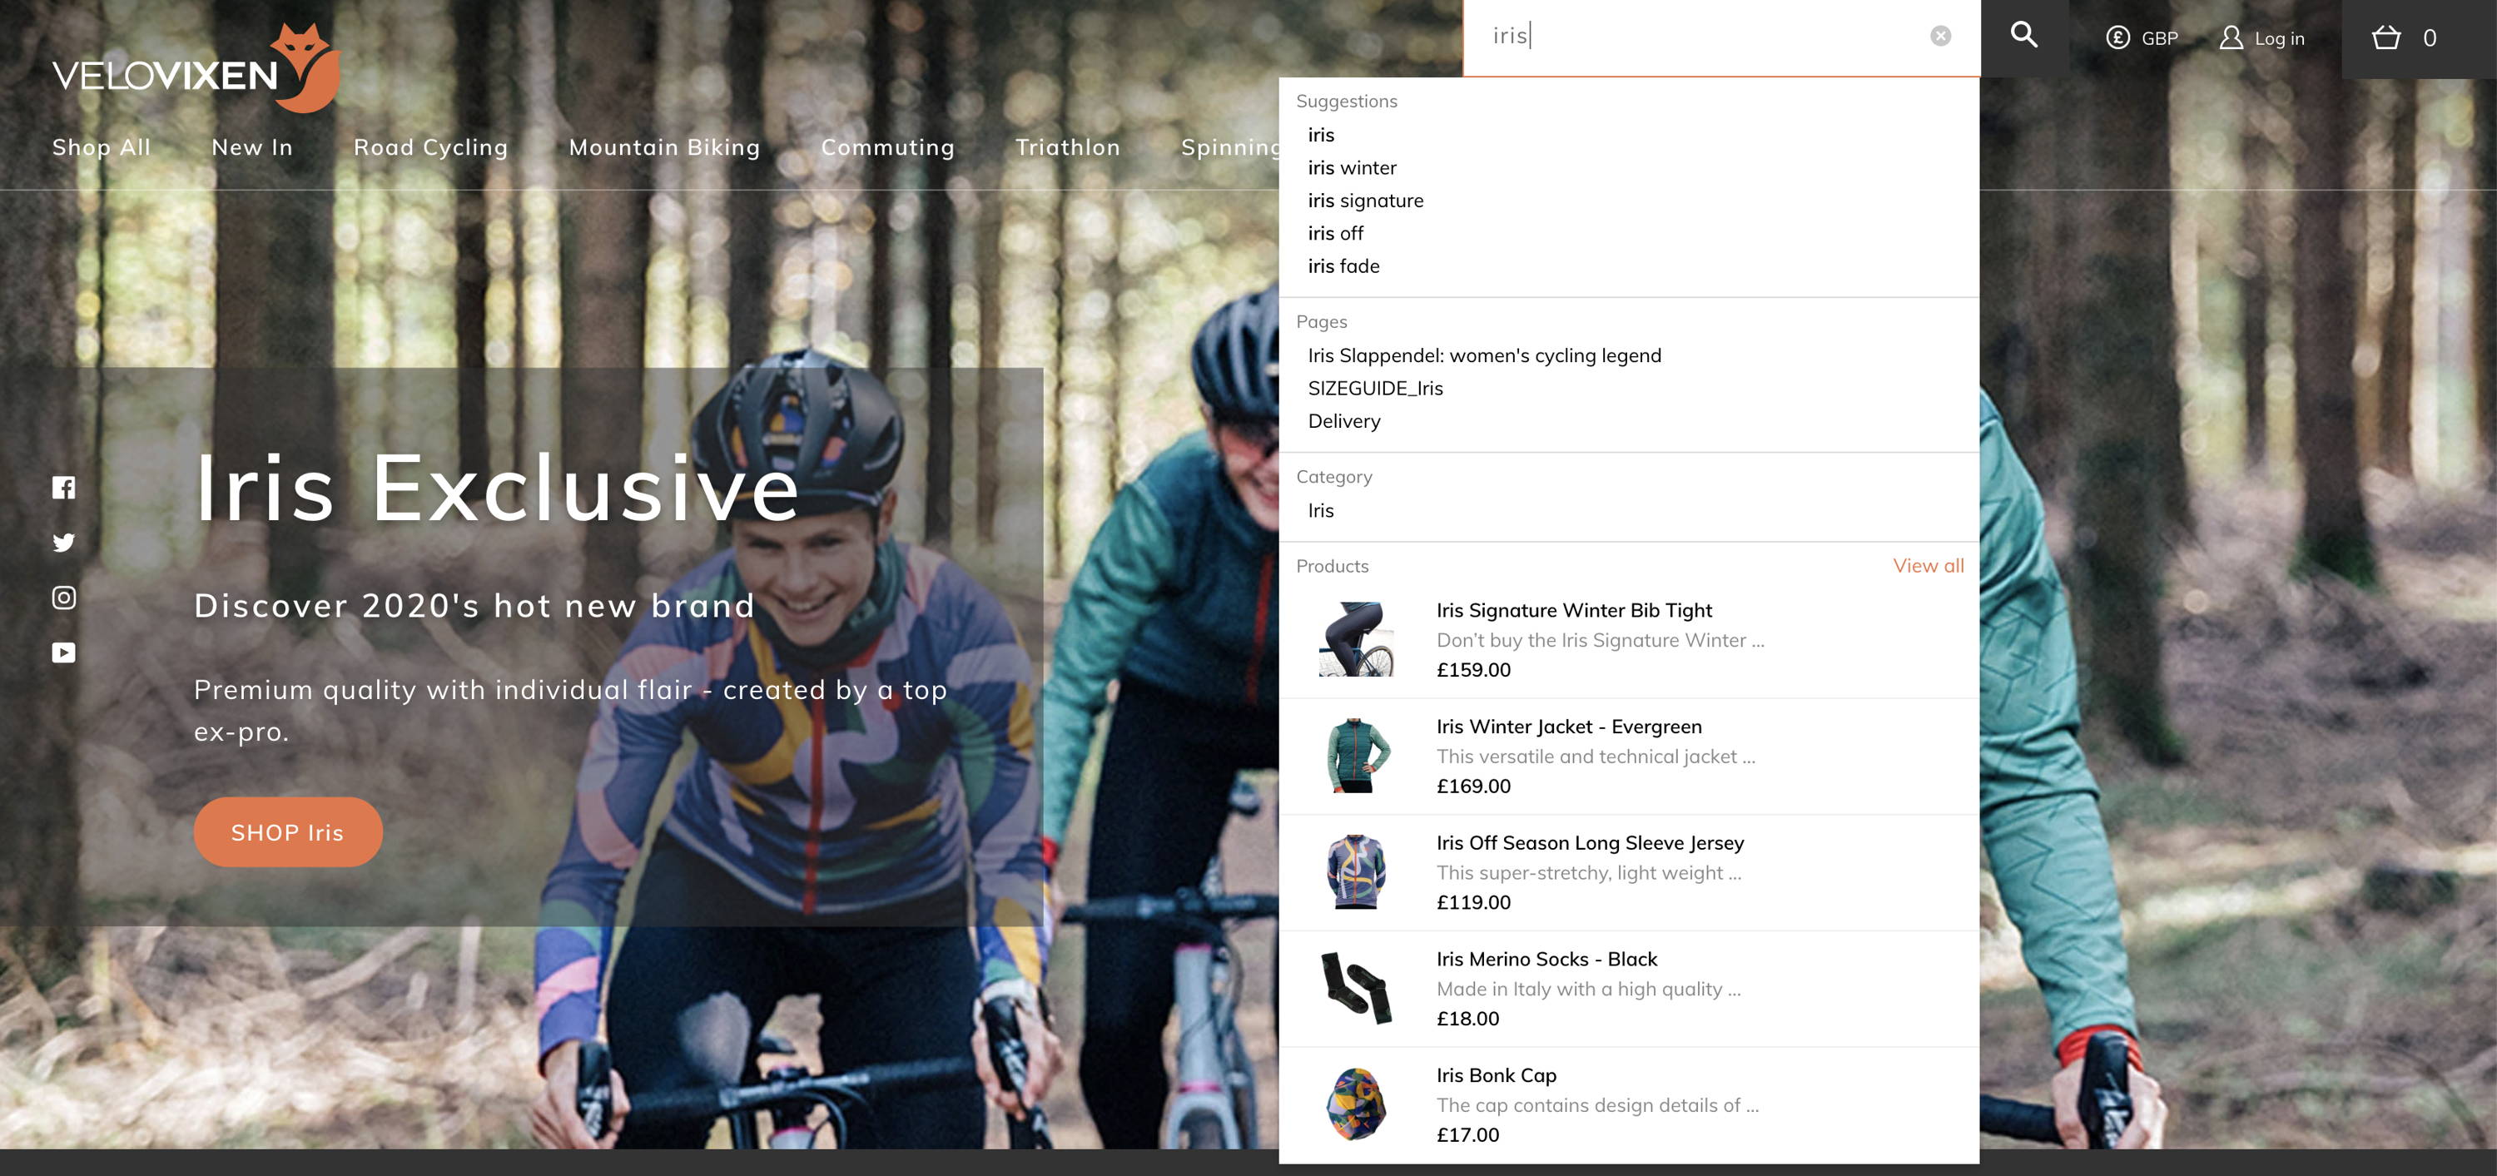
Task: Click 'Made in Italy with a high quality' description
Action: 1588,989
